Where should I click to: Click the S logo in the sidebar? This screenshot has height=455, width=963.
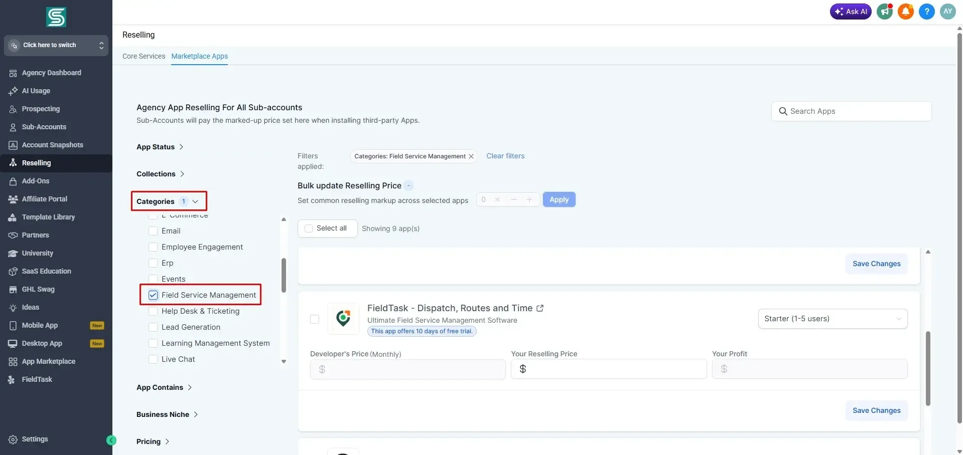pyautogui.click(x=56, y=17)
